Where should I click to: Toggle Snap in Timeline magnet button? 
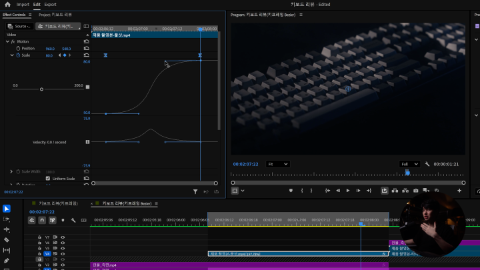coord(42,220)
